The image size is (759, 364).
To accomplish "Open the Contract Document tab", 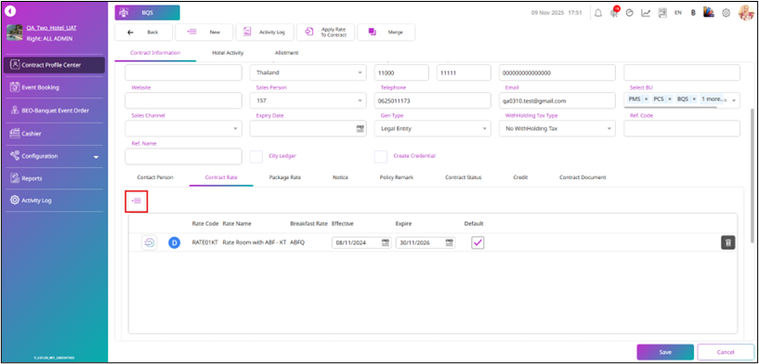I will tap(582, 177).
